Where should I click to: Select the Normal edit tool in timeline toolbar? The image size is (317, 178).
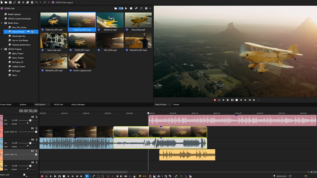(87, 176)
